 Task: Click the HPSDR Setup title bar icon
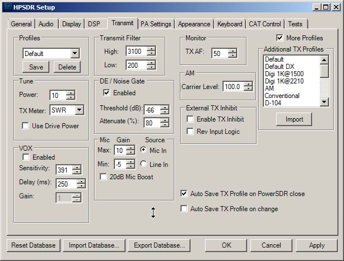tap(7, 7)
